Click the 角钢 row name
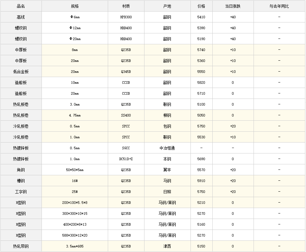Screen dimensions: 306x252 [21, 170]
